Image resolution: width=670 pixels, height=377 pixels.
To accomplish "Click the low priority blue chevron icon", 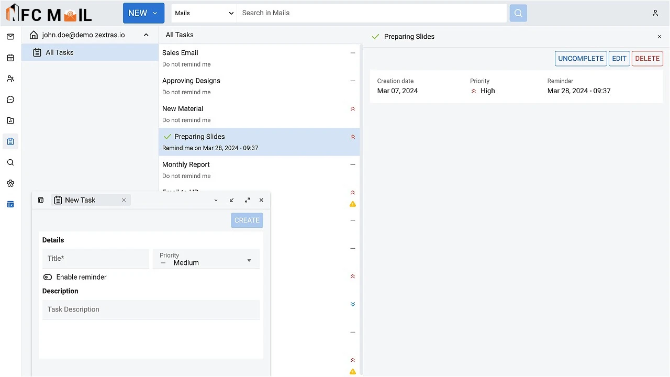I will click(x=353, y=304).
